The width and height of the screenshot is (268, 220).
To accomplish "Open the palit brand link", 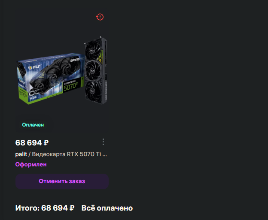I will [x=21, y=154].
